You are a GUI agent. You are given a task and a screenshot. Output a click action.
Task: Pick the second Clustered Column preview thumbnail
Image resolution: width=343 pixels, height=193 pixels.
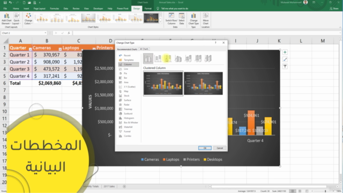(x=203, y=84)
